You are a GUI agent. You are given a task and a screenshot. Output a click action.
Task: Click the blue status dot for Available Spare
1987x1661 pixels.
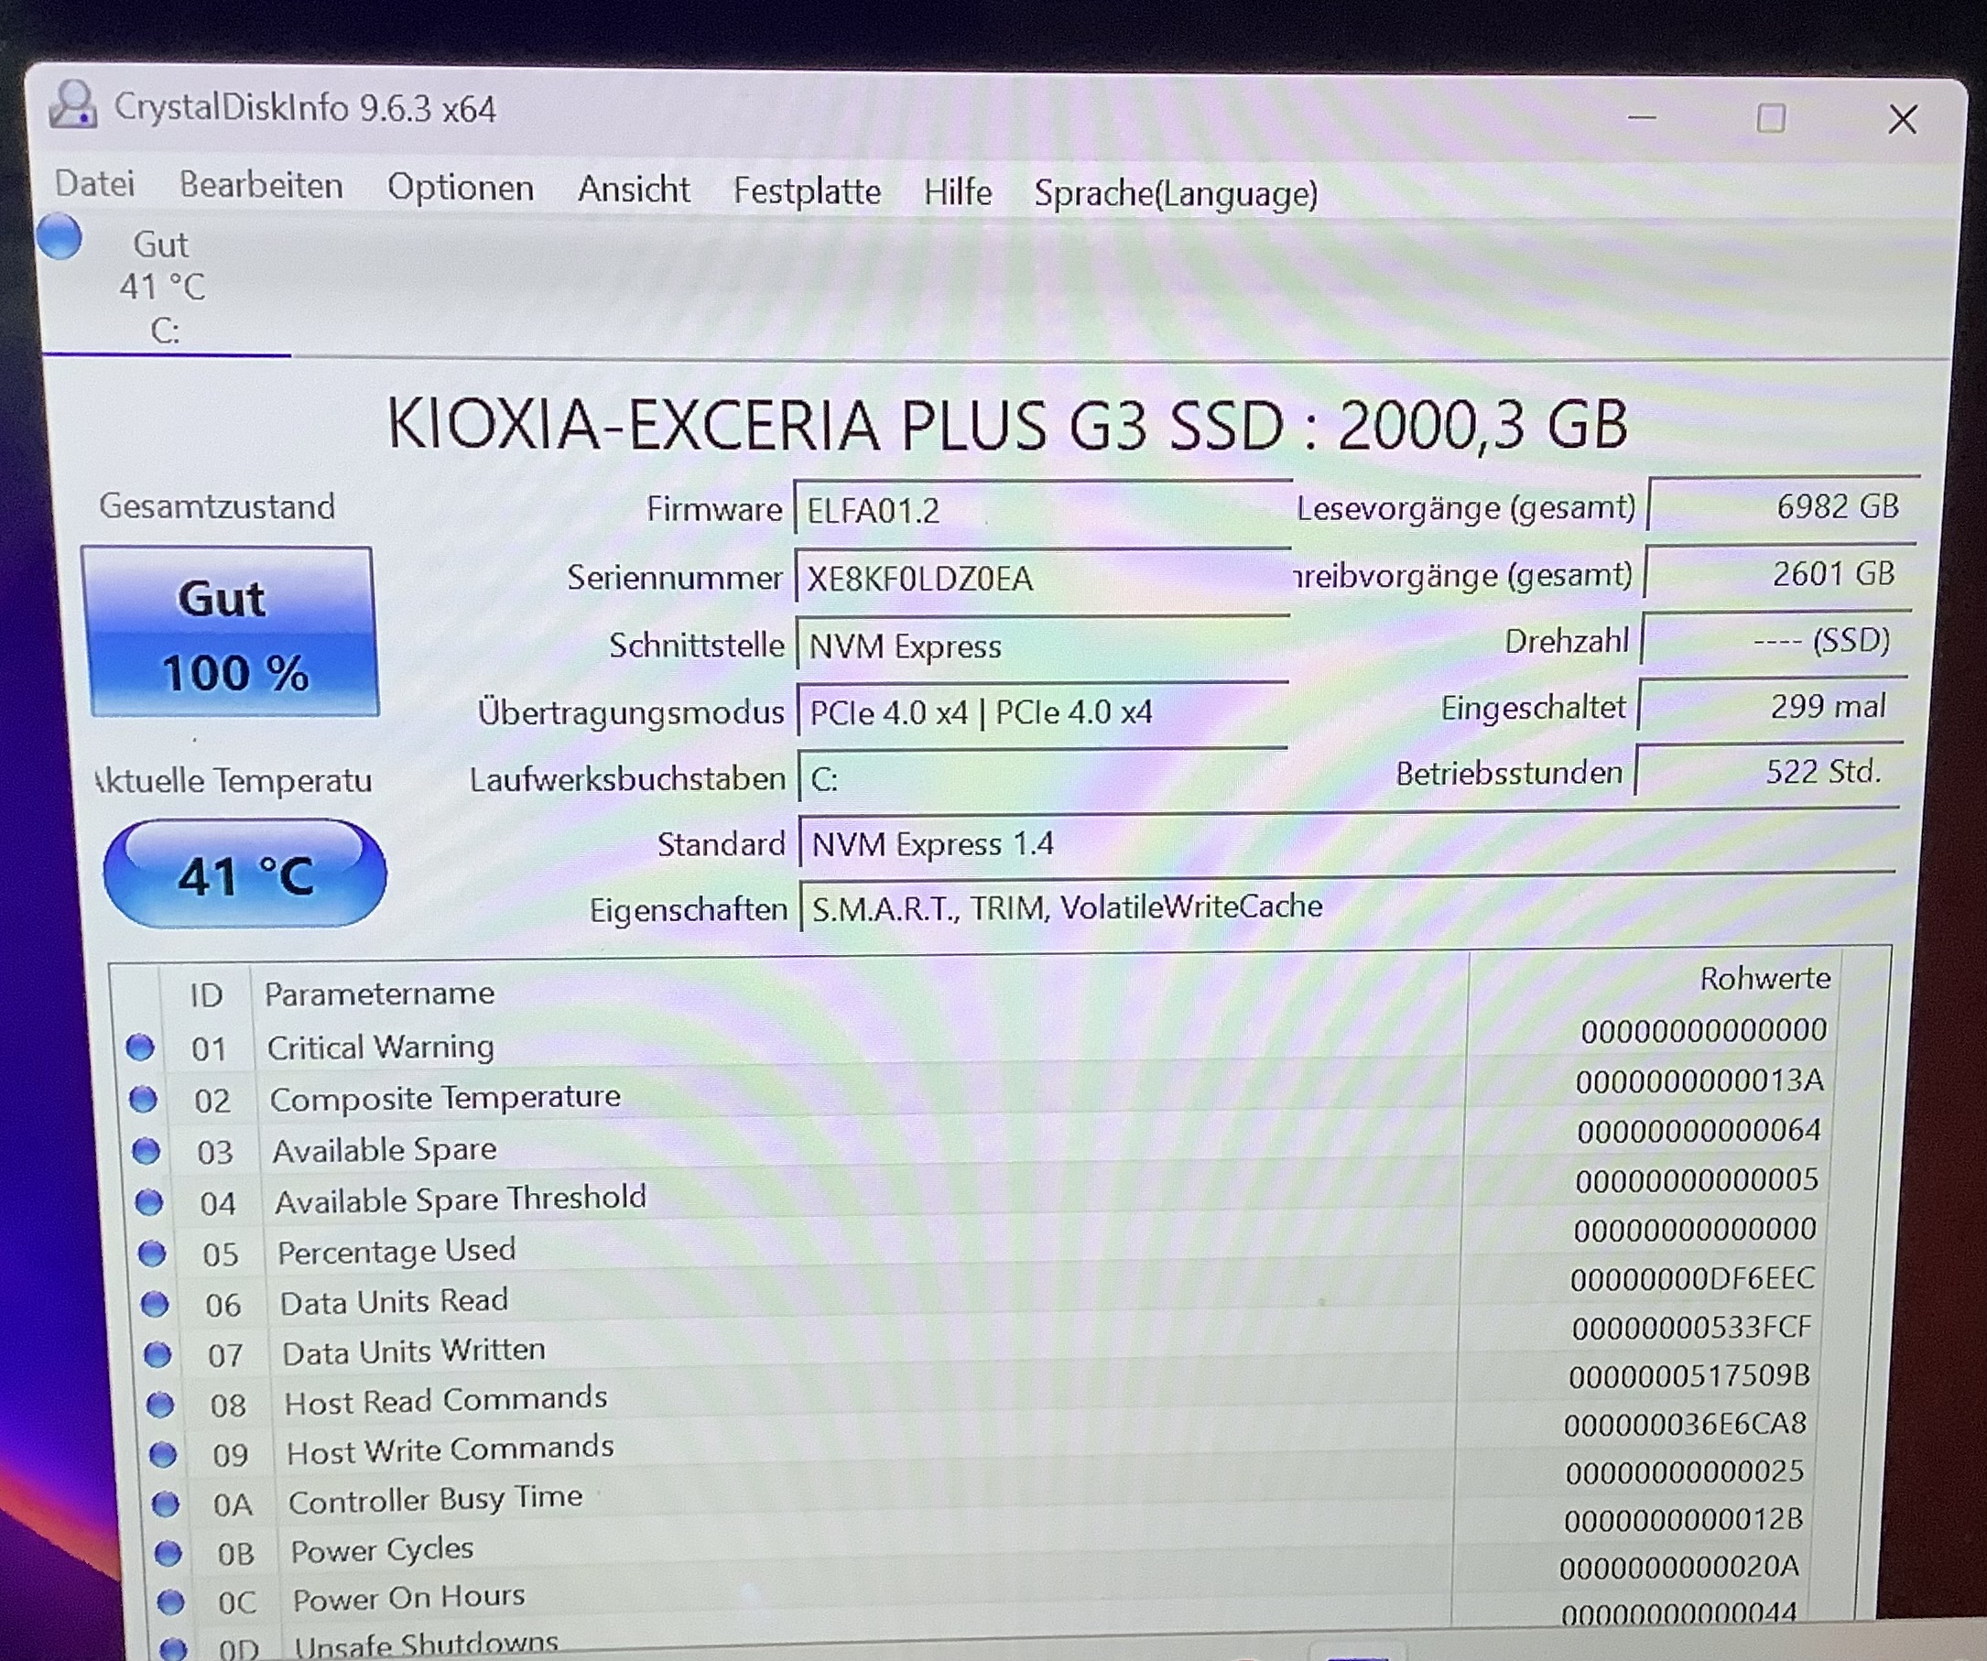point(146,1150)
